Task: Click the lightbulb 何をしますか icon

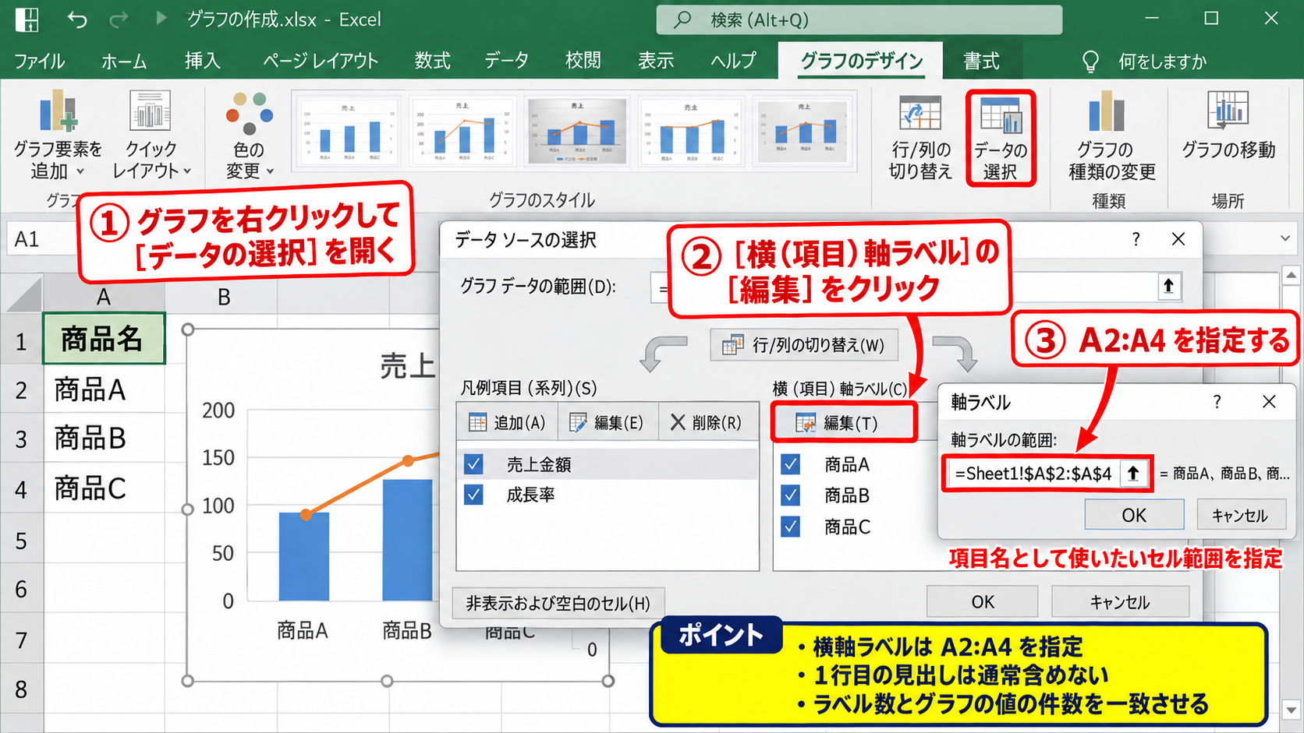Action: (x=1090, y=62)
